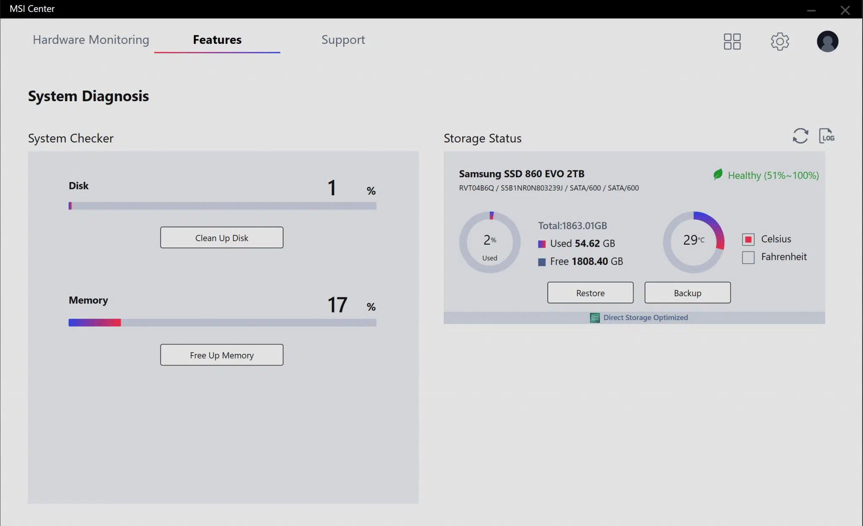The width and height of the screenshot is (863, 526).
Task: Refresh the Storage Status data
Action: 800,136
